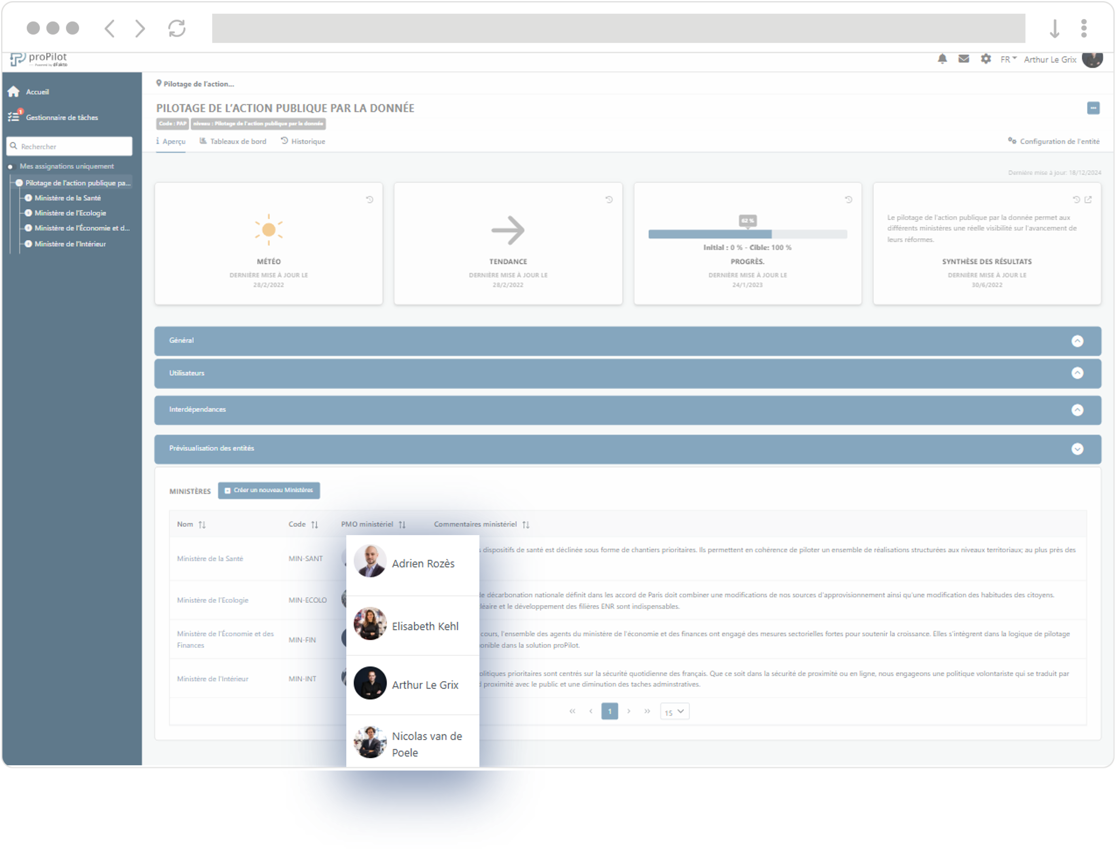
Task: Open the FR language dropdown
Action: [x=1008, y=59]
